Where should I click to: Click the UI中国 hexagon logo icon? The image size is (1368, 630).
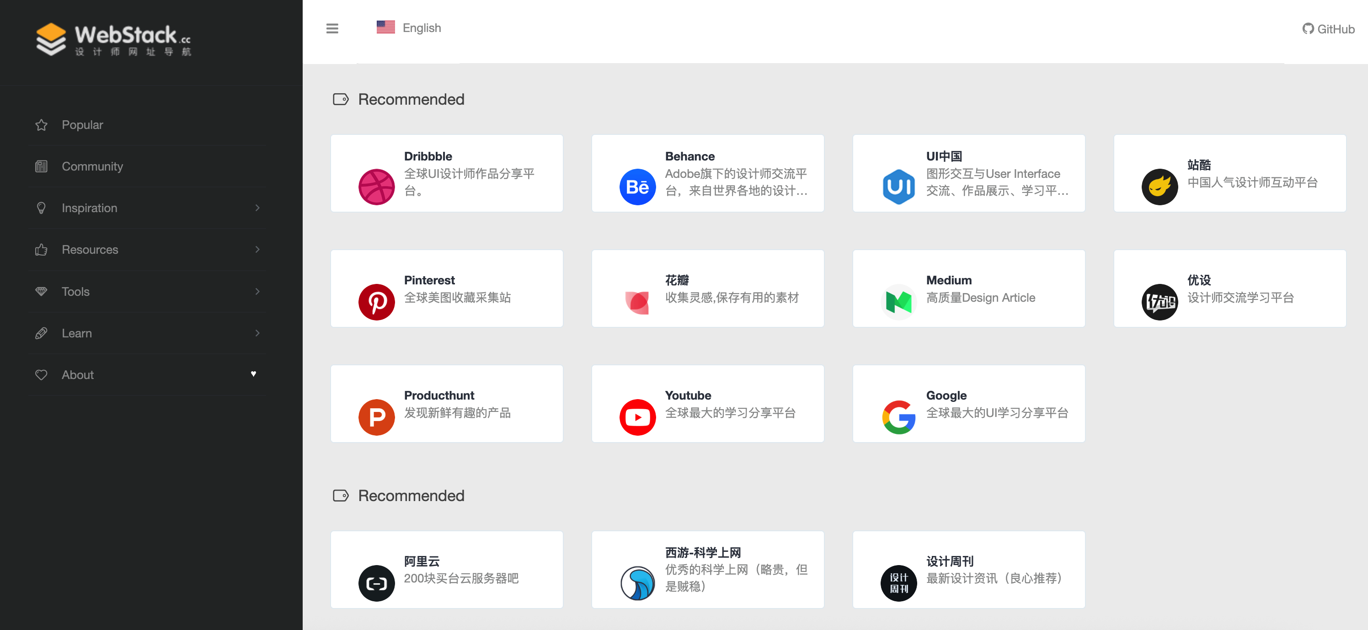pos(898,187)
